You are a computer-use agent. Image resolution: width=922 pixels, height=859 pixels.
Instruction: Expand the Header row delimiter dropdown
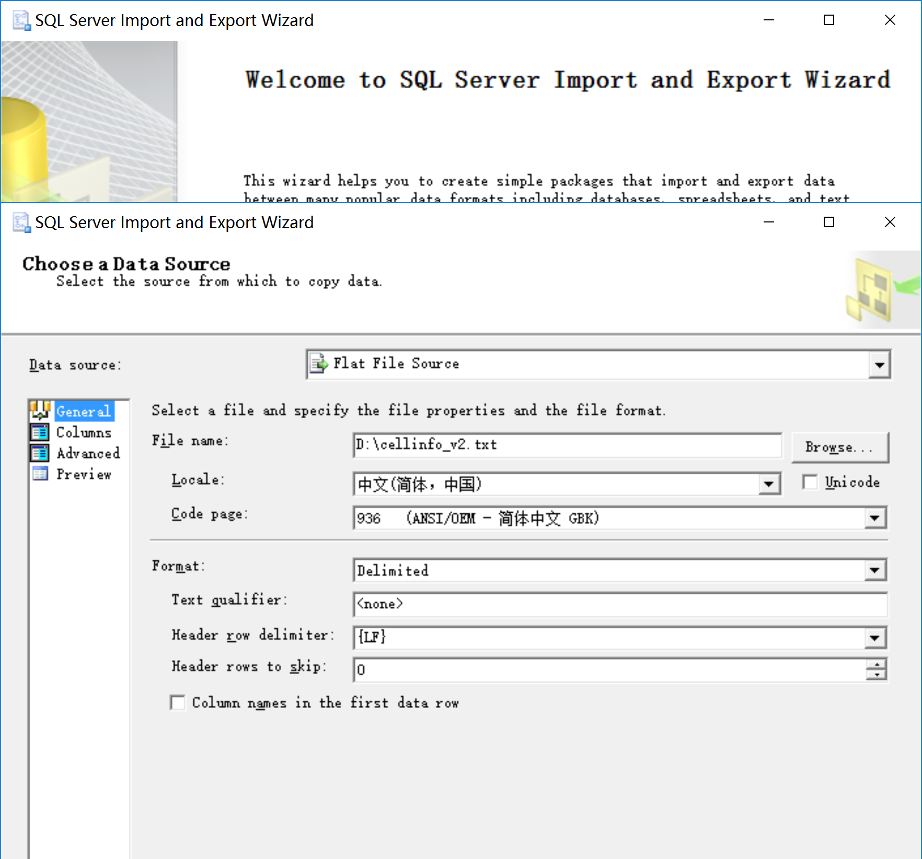(x=875, y=638)
